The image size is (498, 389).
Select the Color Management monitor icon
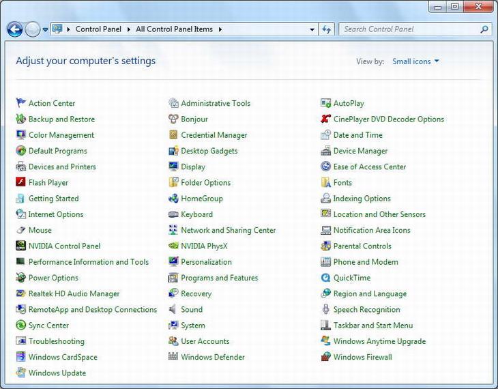(20, 134)
